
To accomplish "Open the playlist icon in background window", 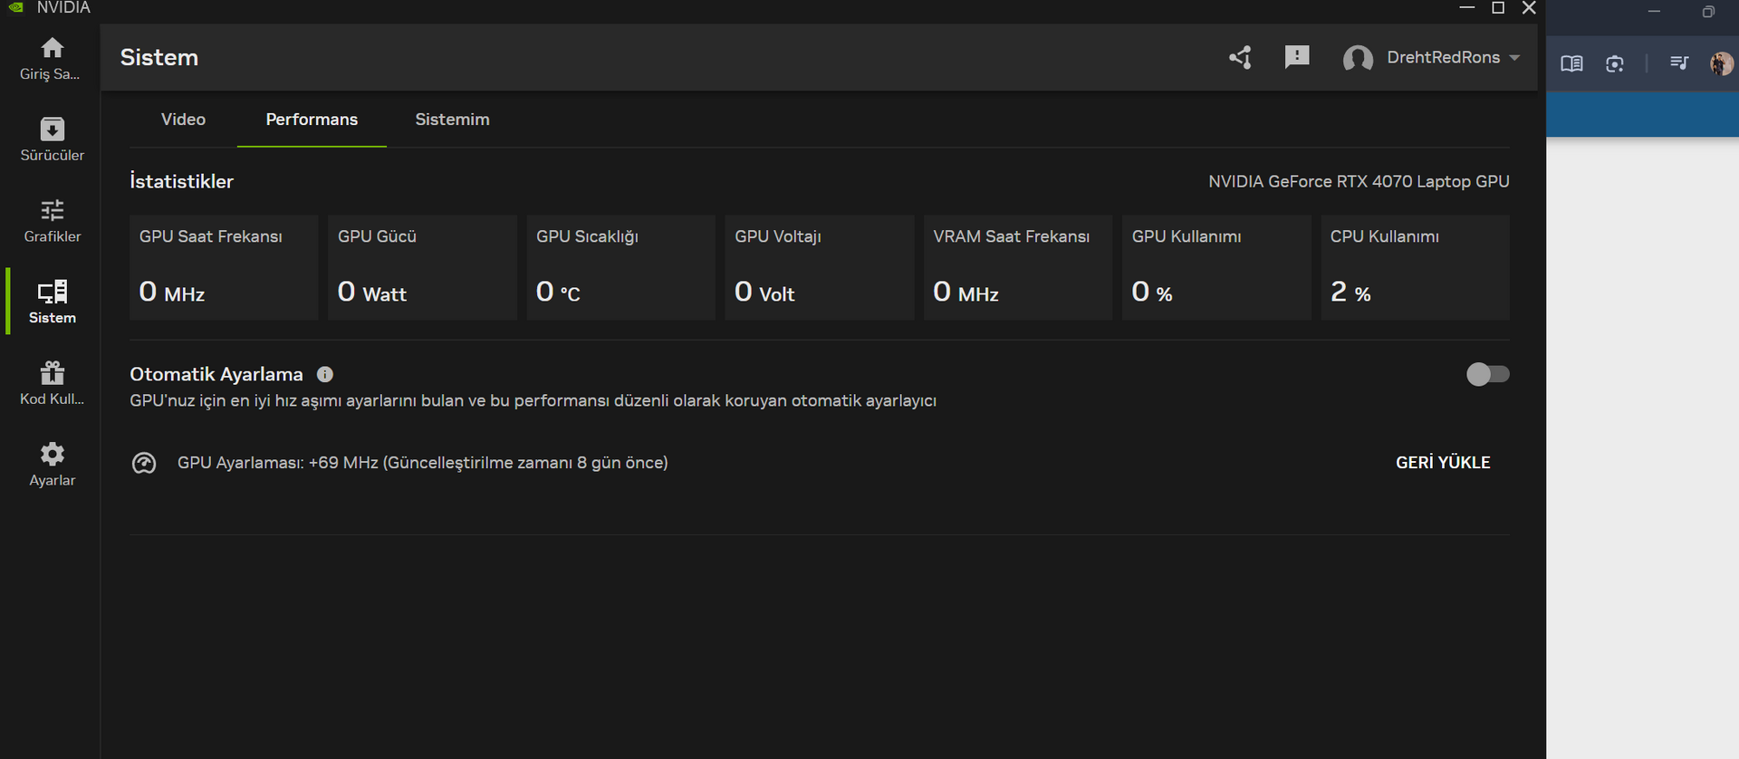I will (x=1679, y=62).
